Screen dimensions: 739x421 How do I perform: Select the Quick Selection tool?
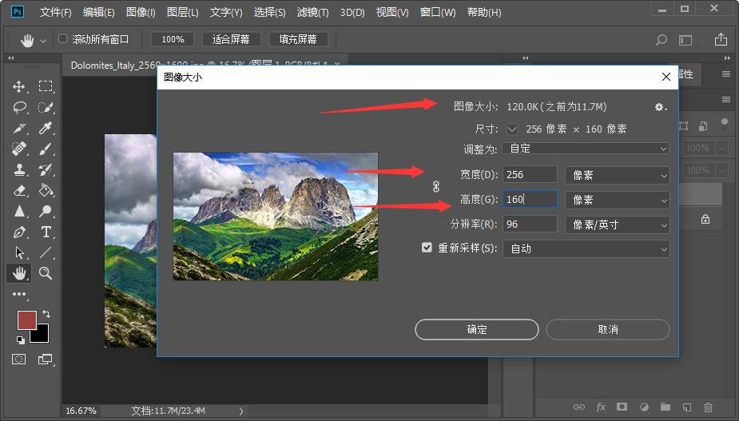[x=46, y=108]
